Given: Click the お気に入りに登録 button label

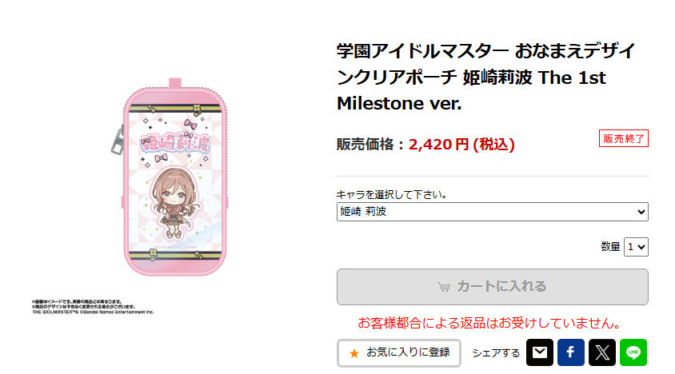Looking at the screenshot, I should [x=408, y=352].
